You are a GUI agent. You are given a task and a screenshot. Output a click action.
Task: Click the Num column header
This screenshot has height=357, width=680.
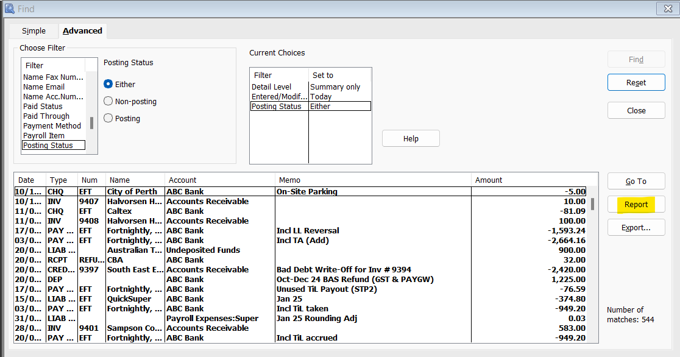[x=91, y=180]
